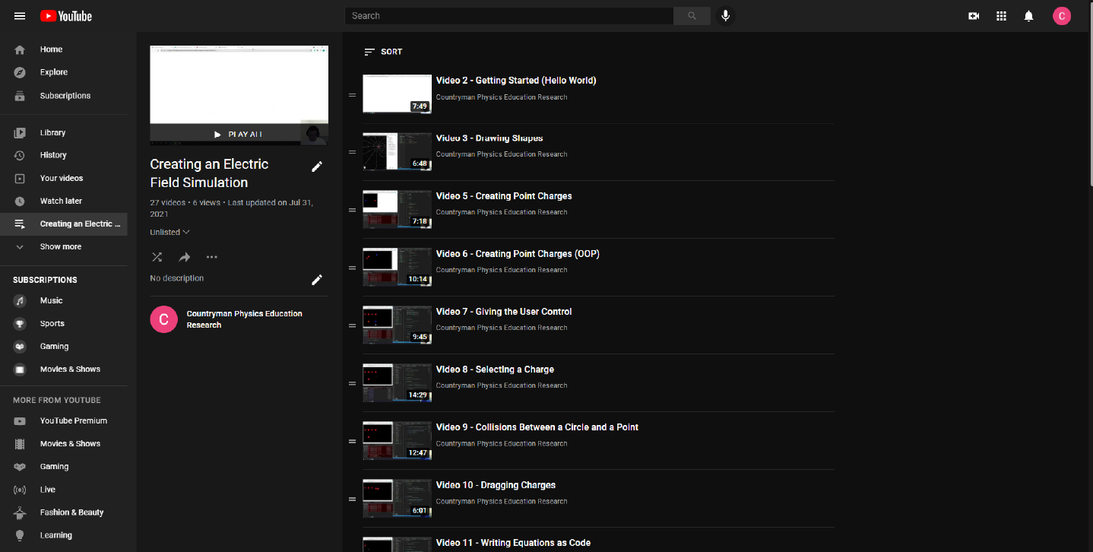Viewport: 1093px width, 552px height.
Task: Open Video 7 - Giving the User Control
Action: coord(504,312)
